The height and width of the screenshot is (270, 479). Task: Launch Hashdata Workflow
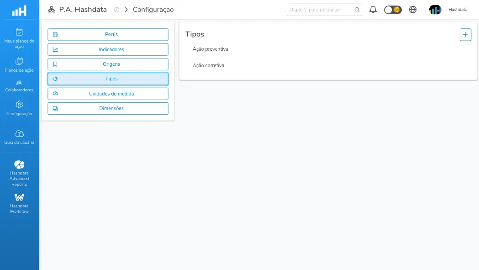(x=19, y=204)
